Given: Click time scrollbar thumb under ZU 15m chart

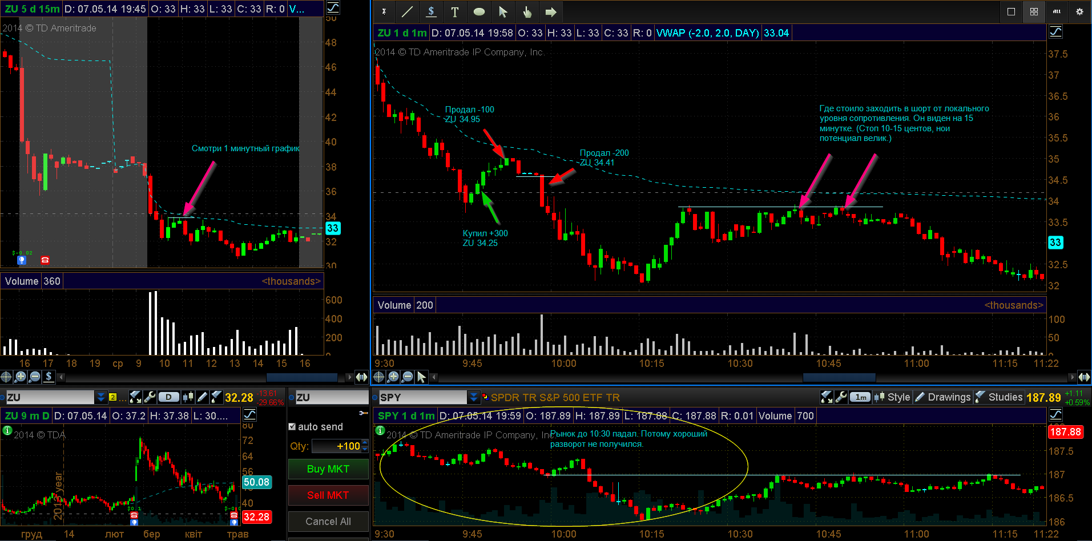Looking at the screenshot, I should [302, 377].
